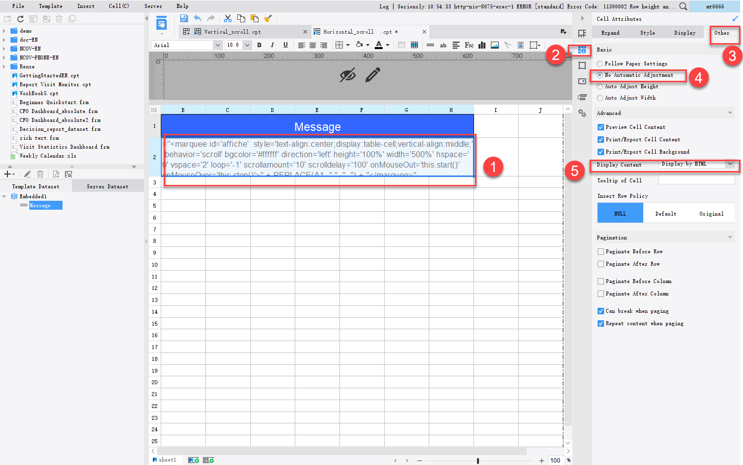Open the Server menu

click(x=153, y=6)
